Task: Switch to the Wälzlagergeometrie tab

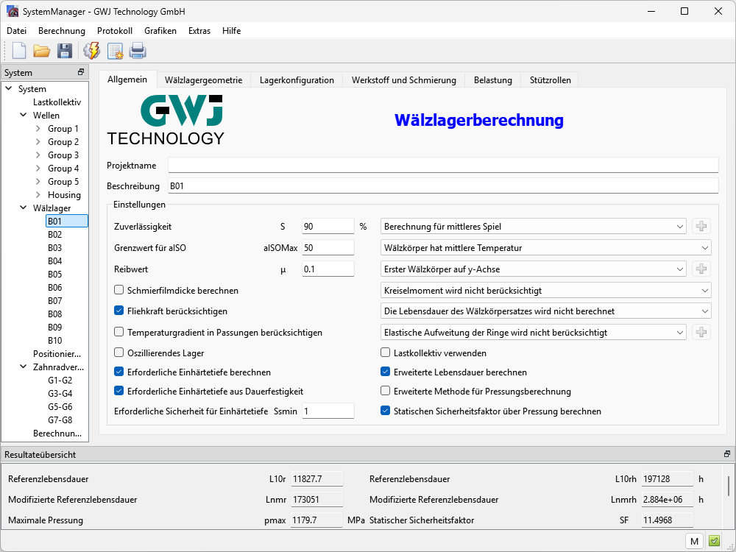Action: pos(203,80)
